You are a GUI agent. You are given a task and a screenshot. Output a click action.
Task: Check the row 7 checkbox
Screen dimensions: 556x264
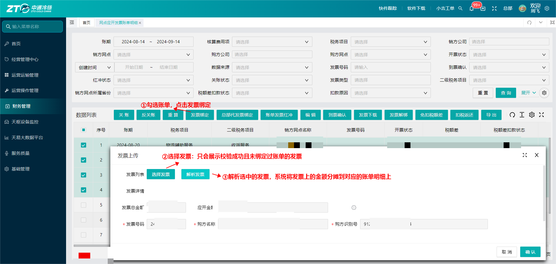[x=84, y=235]
